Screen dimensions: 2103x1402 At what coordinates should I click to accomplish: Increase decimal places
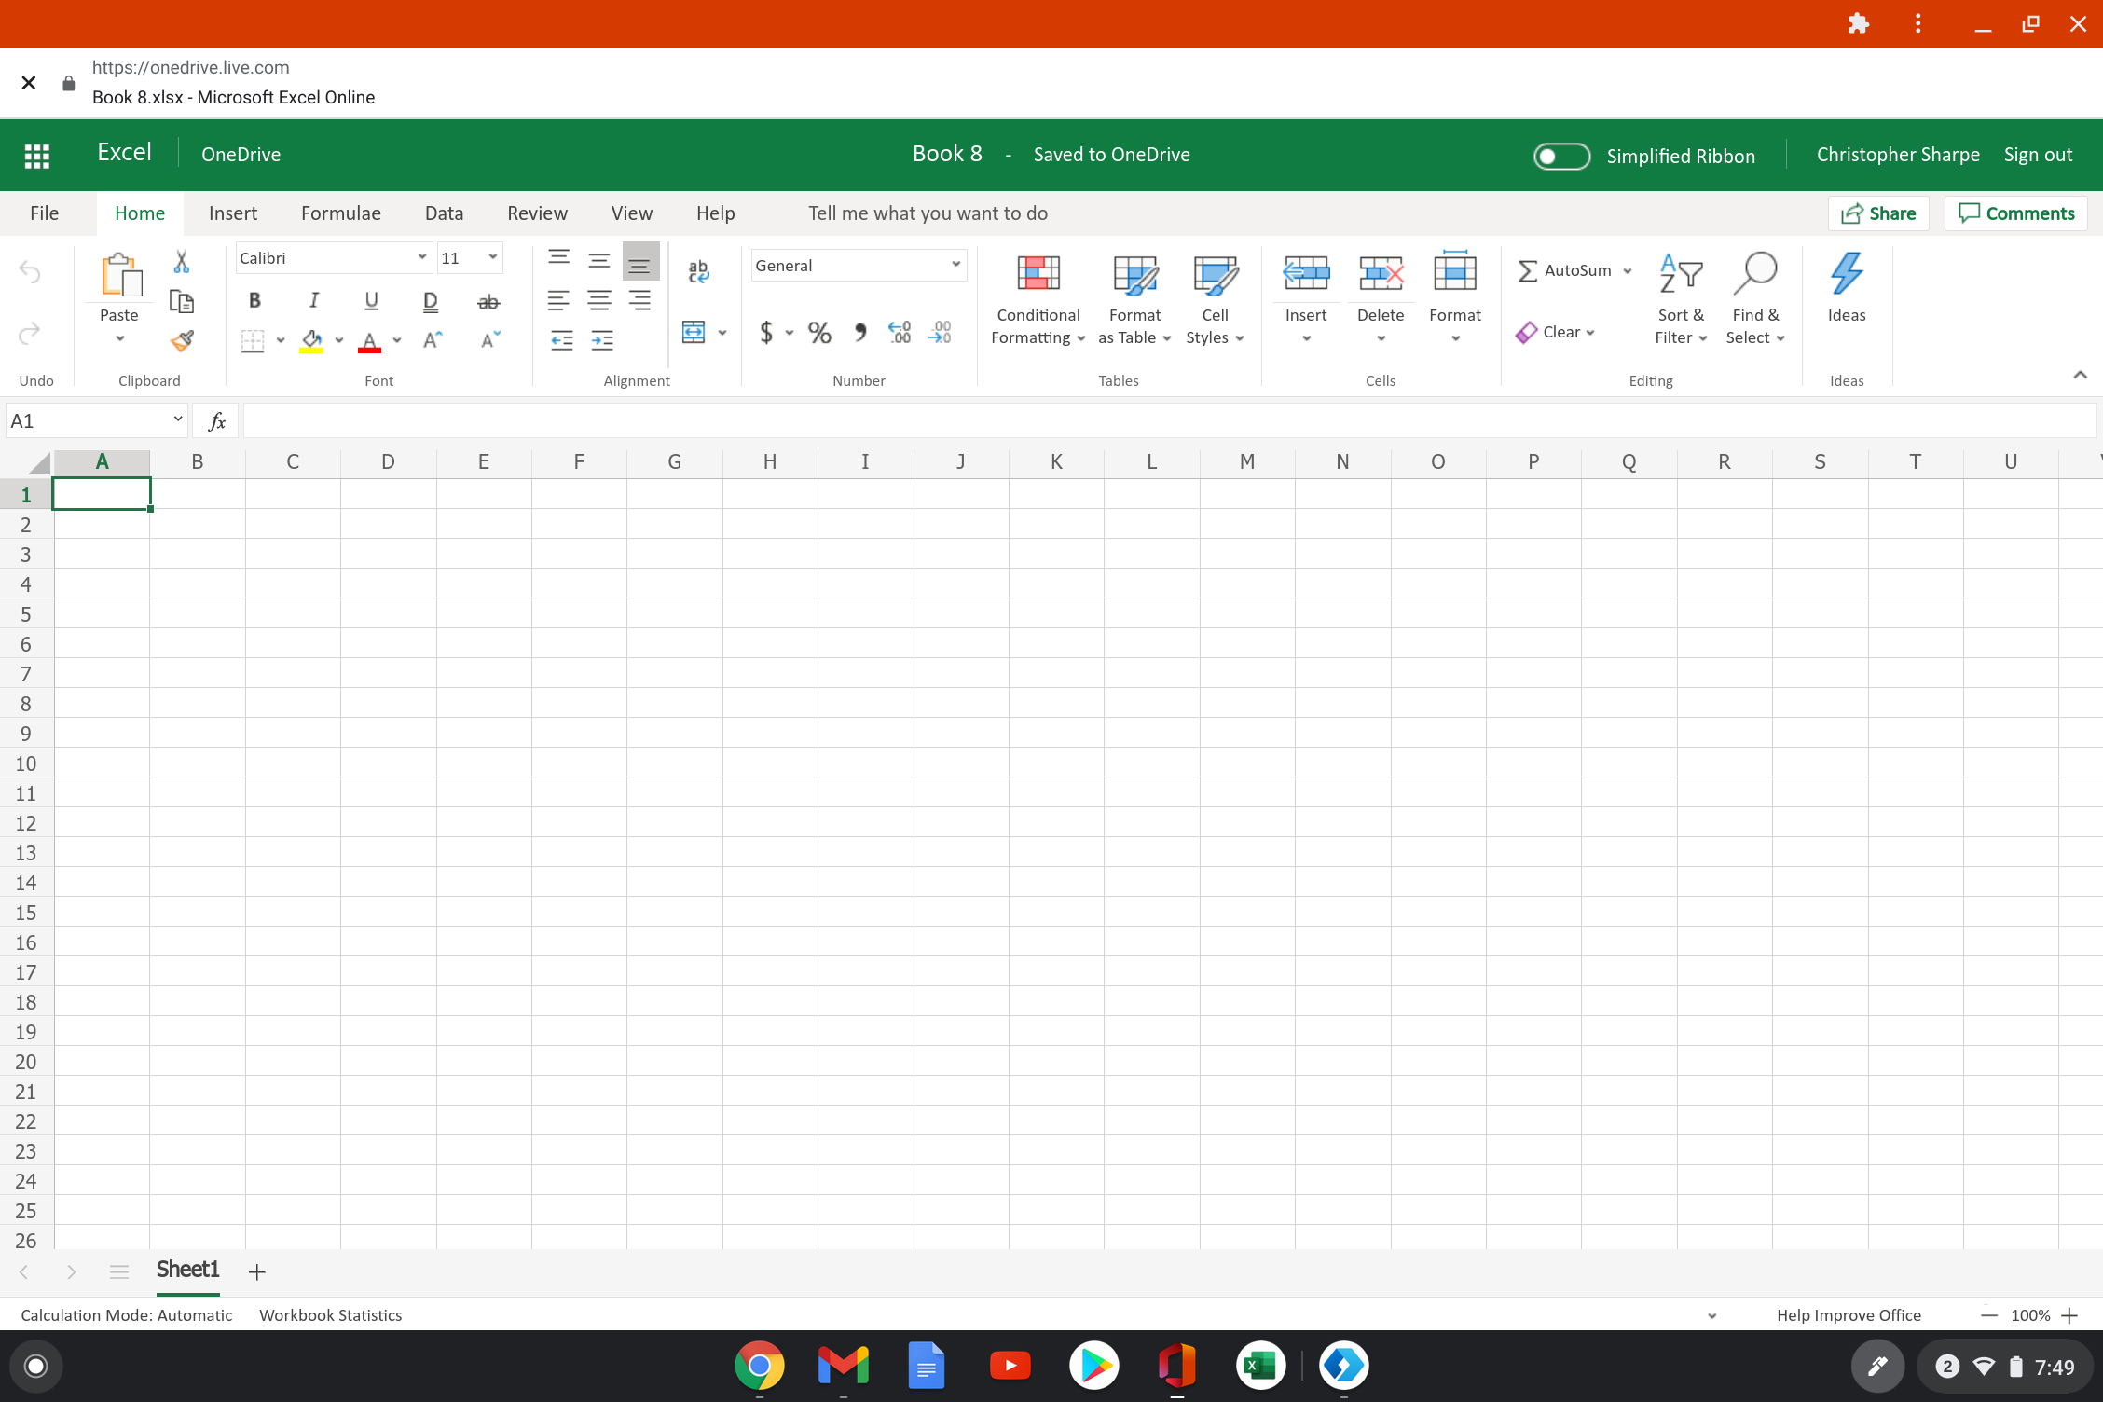900,333
